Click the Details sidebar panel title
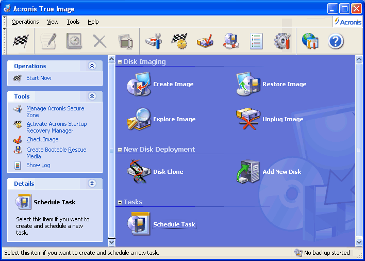The height and width of the screenshot is (261, 365). coord(24,184)
